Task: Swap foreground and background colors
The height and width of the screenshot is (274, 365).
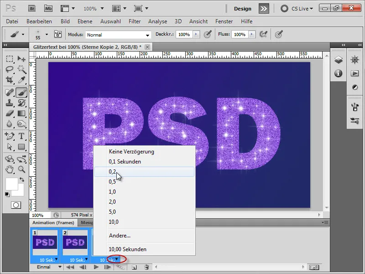Action: [22, 179]
